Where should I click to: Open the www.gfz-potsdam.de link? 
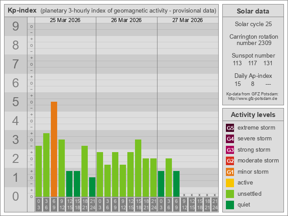pyautogui.click(x=252, y=98)
